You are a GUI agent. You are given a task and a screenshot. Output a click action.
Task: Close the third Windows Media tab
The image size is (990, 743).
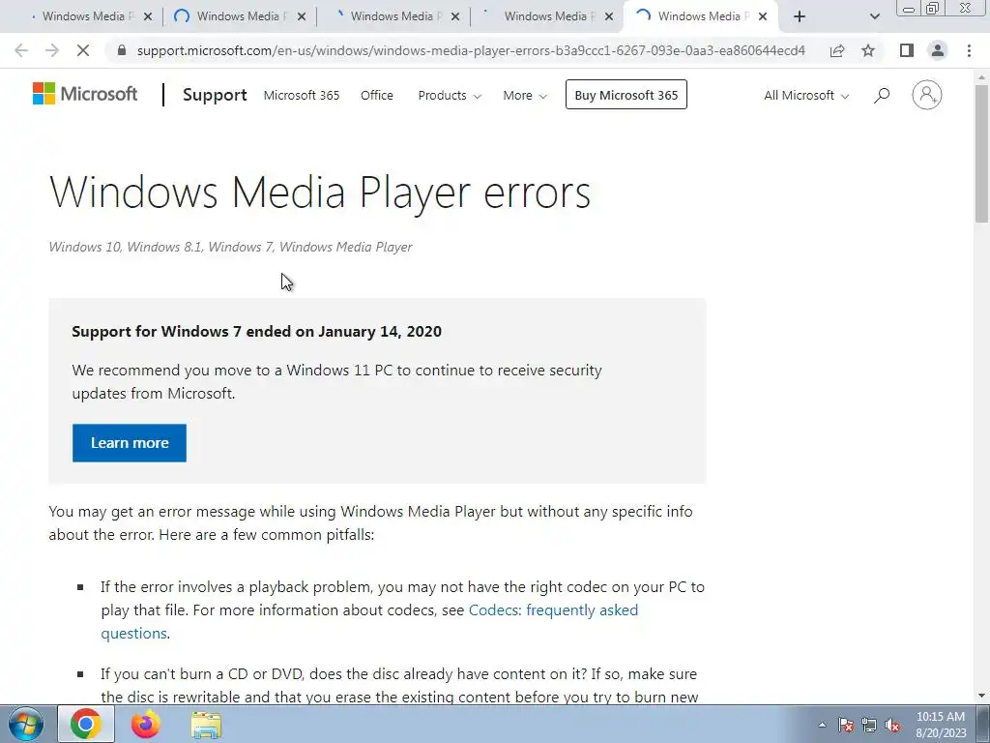455,16
